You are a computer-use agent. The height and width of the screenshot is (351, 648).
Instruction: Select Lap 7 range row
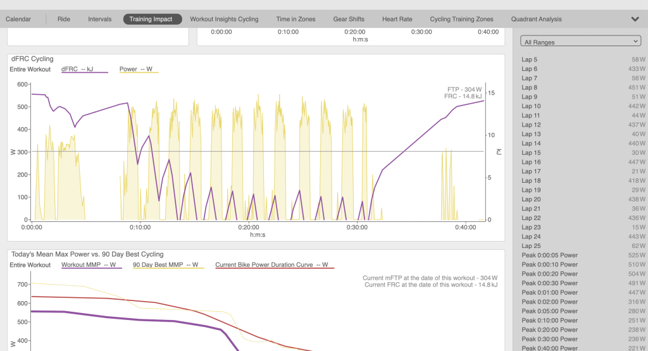click(x=583, y=78)
